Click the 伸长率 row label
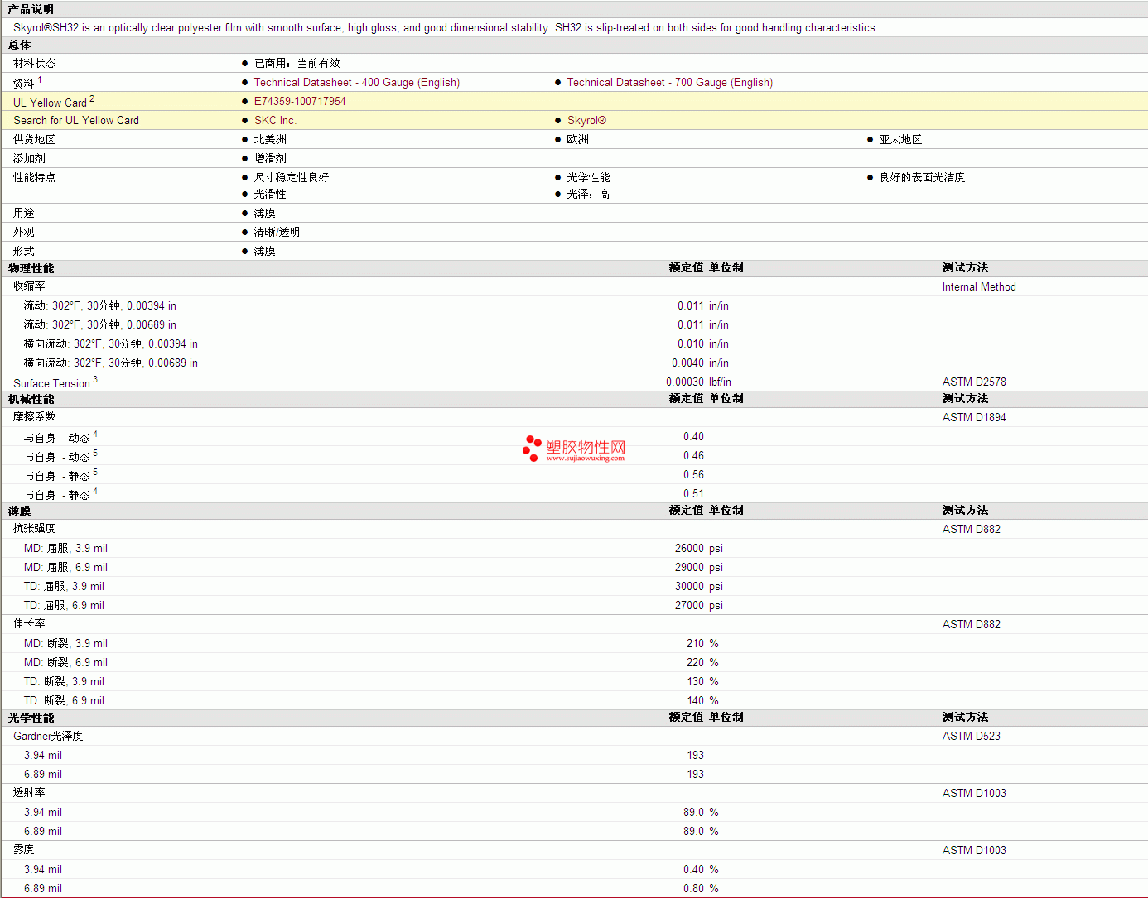Image resolution: width=1148 pixels, height=898 pixels. tap(29, 624)
